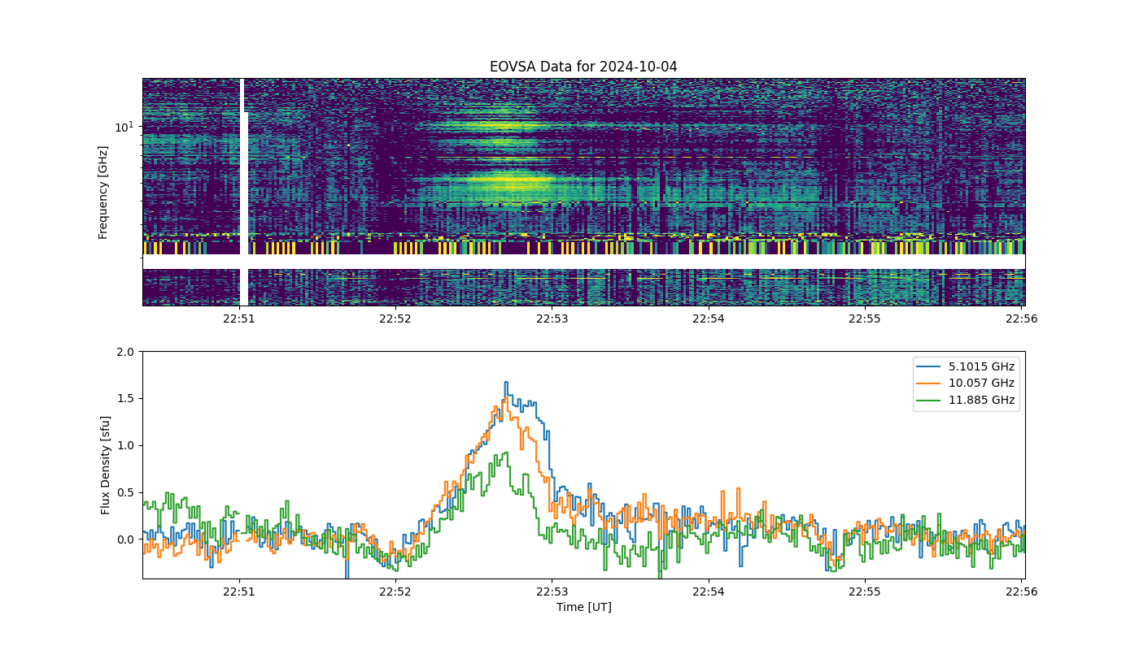Click the 2.0 flux tick label
Viewport: 1139px width, 650px height.
coord(125,352)
